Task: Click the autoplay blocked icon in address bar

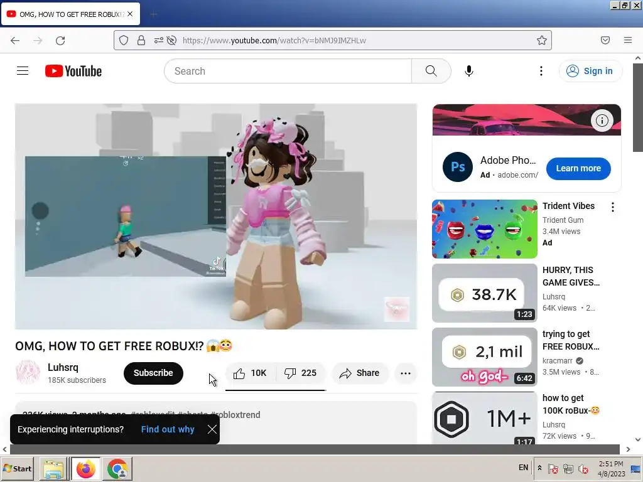Action: (x=172, y=40)
